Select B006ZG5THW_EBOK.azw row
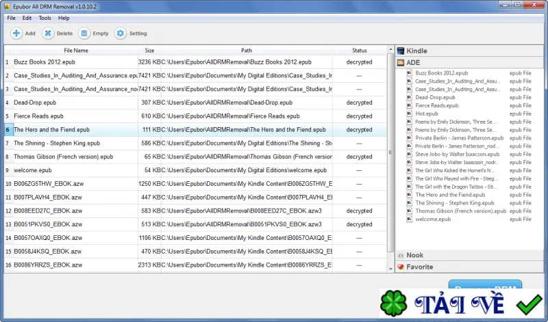548x322 pixels. (195, 184)
